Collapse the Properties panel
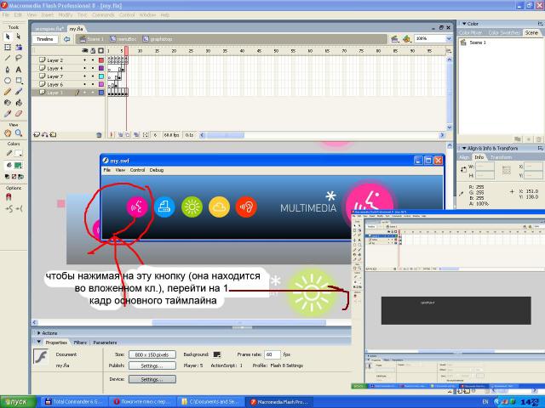 (x=39, y=342)
